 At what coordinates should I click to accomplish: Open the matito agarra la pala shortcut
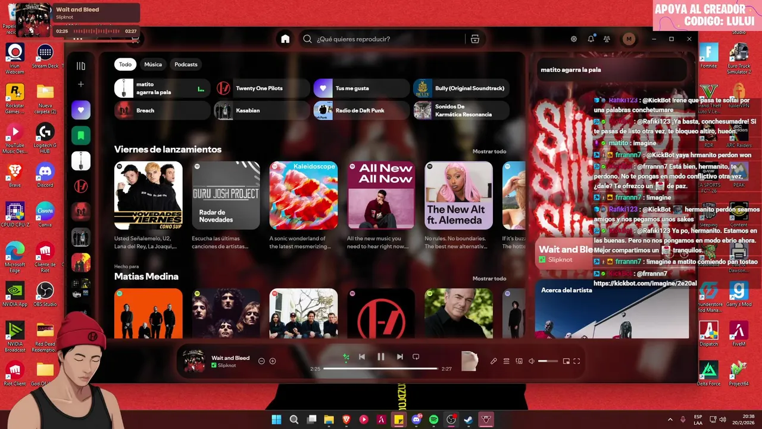tap(162, 88)
